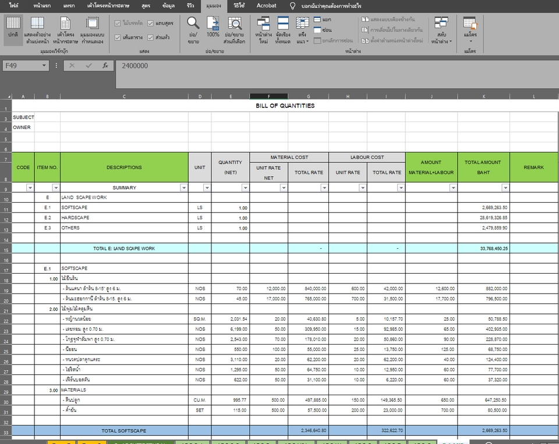Switch to Normal workbook view (ปกติ)
Screen dimensions: 559x444
point(13,30)
